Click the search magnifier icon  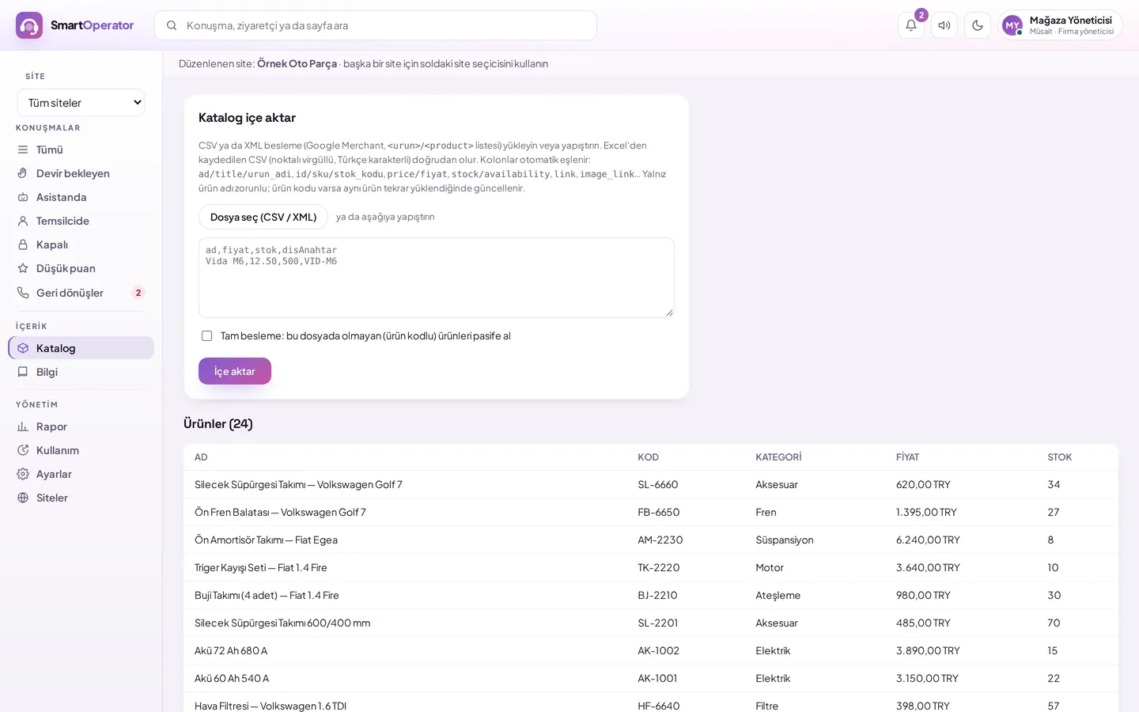point(172,25)
